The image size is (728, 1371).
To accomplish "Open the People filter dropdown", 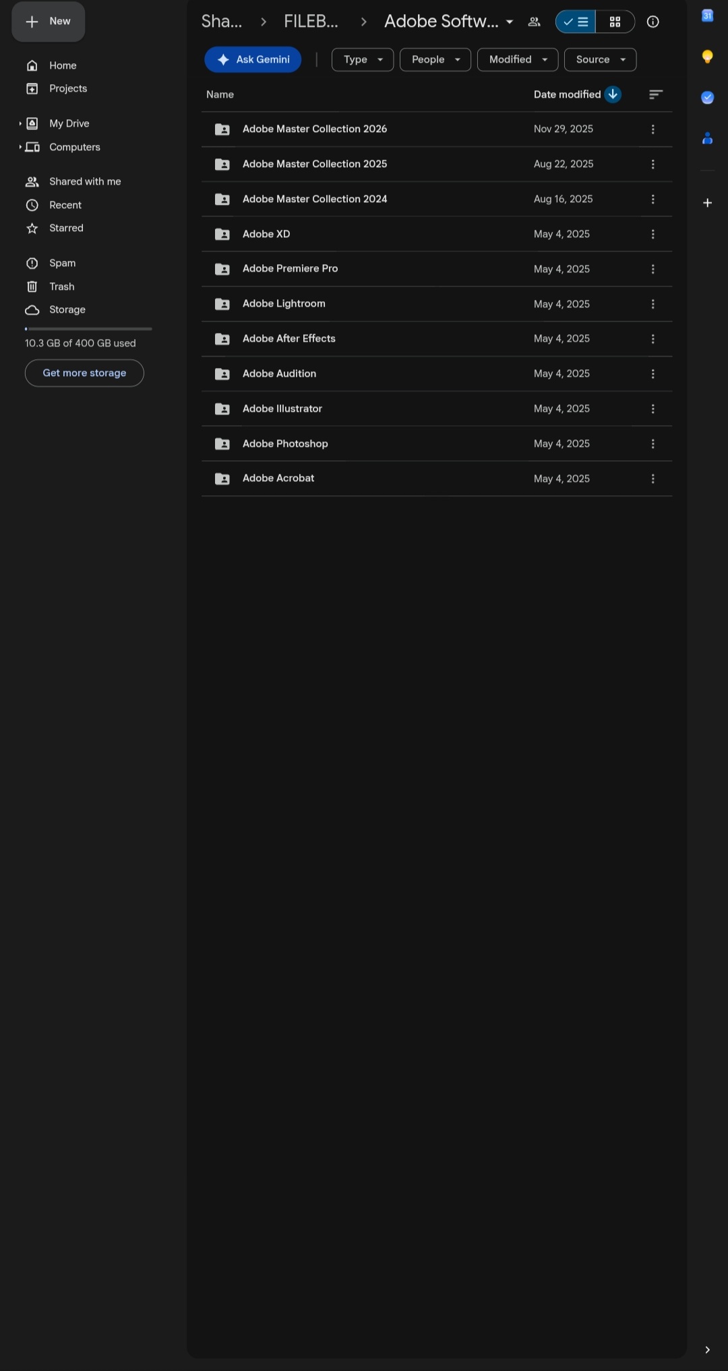I will coord(435,59).
